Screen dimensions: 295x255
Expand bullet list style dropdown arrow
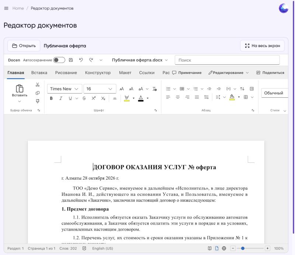(174, 89)
